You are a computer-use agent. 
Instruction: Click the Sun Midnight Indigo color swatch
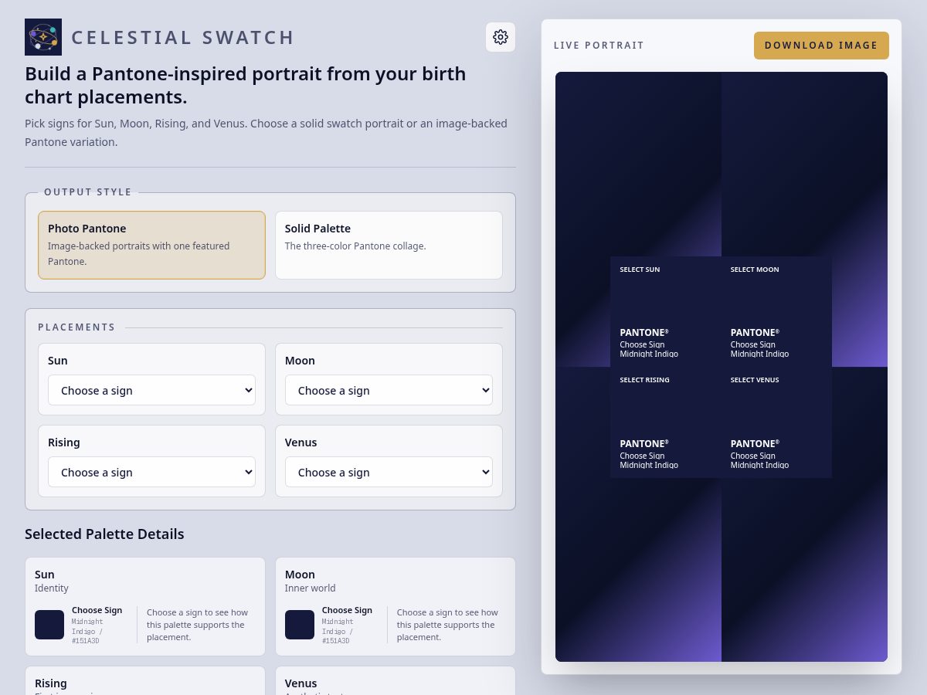click(x=49, y=625)
